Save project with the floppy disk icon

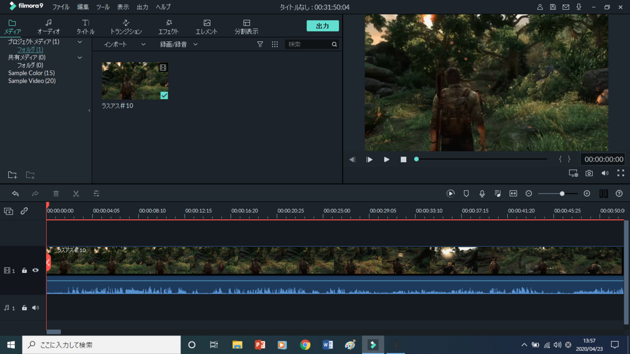coord(553,7)
